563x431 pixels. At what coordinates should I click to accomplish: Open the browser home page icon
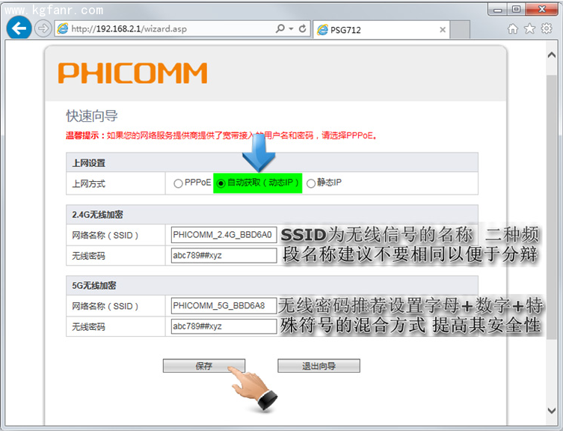pos(512,29)
